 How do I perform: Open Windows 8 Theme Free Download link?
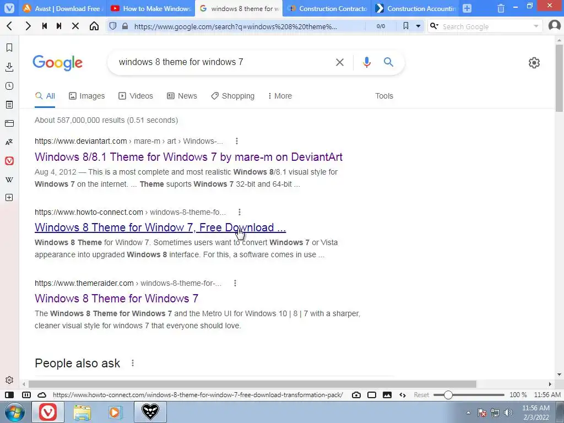click(160, 227)
